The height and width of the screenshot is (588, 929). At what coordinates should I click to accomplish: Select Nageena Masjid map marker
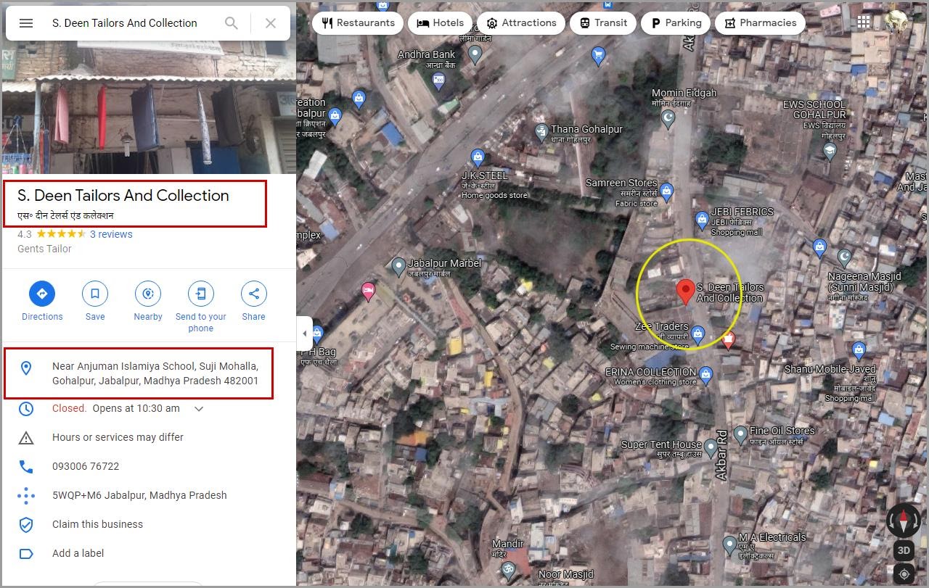[x=844, y=257]
